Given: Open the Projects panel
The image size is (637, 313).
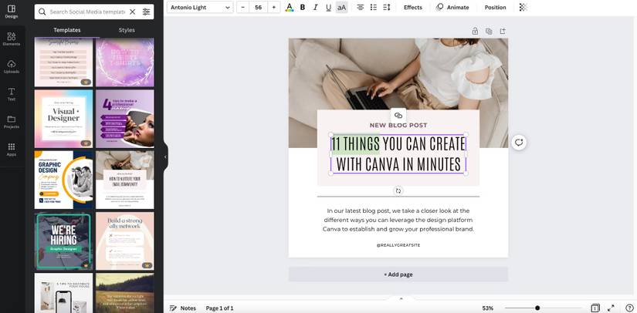Looking at the screenshot, I should tap(12, 122).
